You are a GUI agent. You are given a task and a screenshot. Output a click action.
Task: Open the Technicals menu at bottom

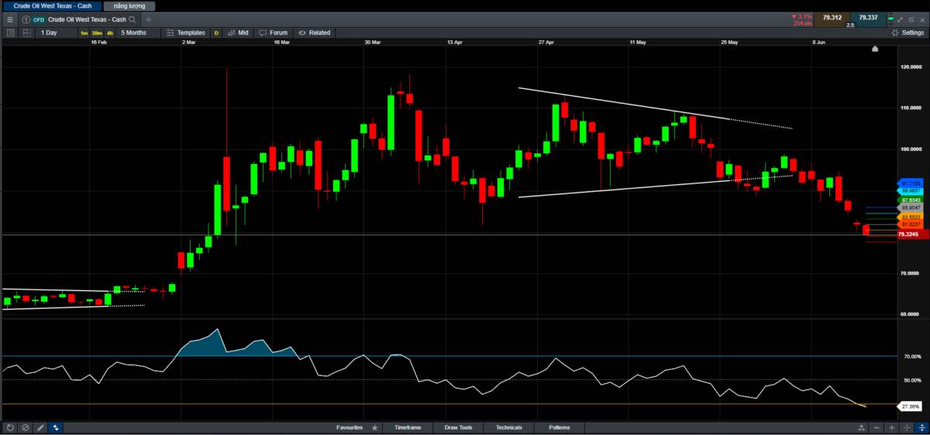509,427
